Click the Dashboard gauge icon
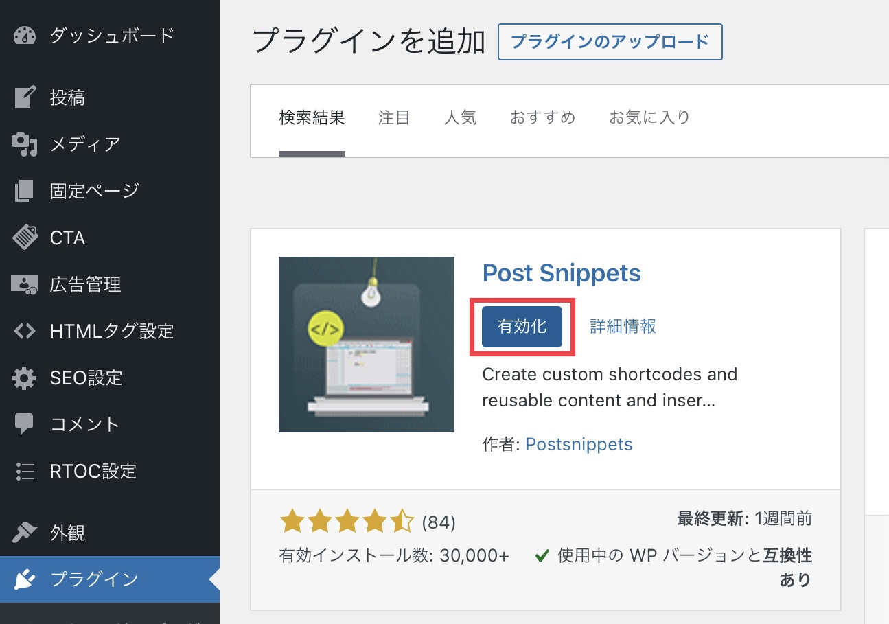The width and height of the screenshot is (889, 624). point(24,36)
